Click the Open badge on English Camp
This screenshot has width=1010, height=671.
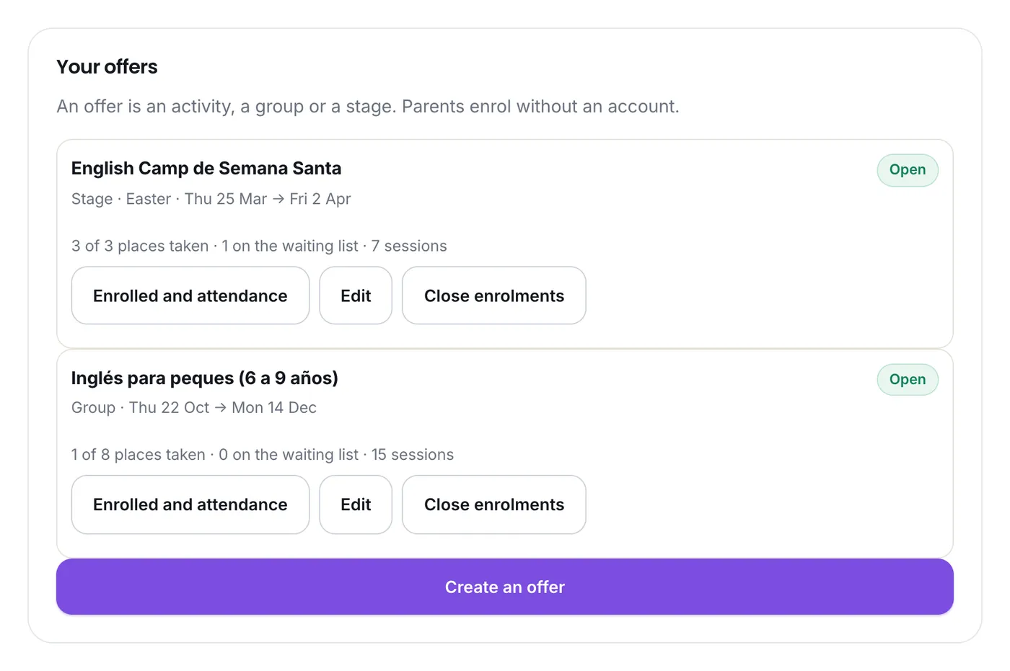tap(908, 170)
